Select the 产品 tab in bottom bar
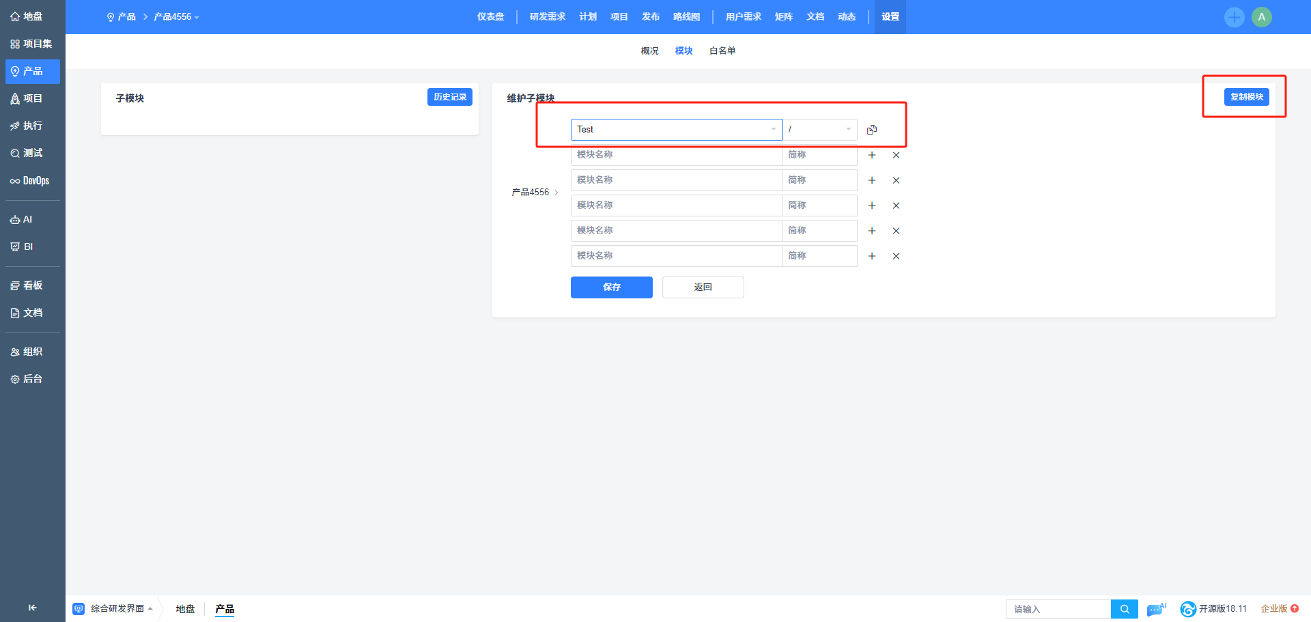 coord(225,609)
